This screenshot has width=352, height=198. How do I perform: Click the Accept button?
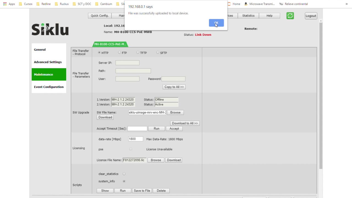click(x=174, y=129)
